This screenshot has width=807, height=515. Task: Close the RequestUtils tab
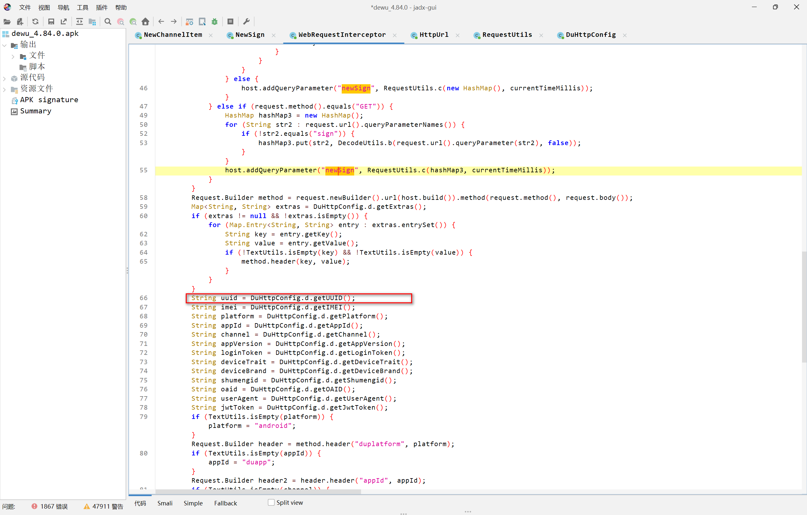pyautogui.click(x=541, y=35)
